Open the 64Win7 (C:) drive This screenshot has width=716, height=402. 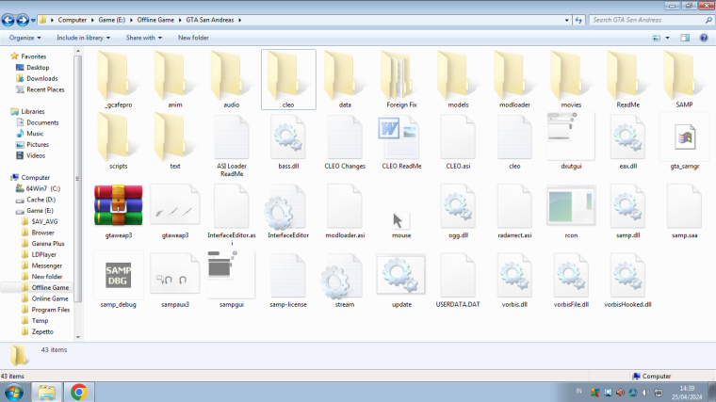point(43,188)
